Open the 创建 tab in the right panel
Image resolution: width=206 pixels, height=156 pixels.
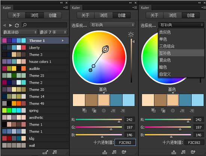click(x=191, y=15)
